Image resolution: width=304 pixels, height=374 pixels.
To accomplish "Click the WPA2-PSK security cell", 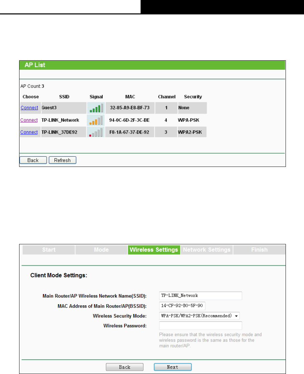I will (192, 132).
